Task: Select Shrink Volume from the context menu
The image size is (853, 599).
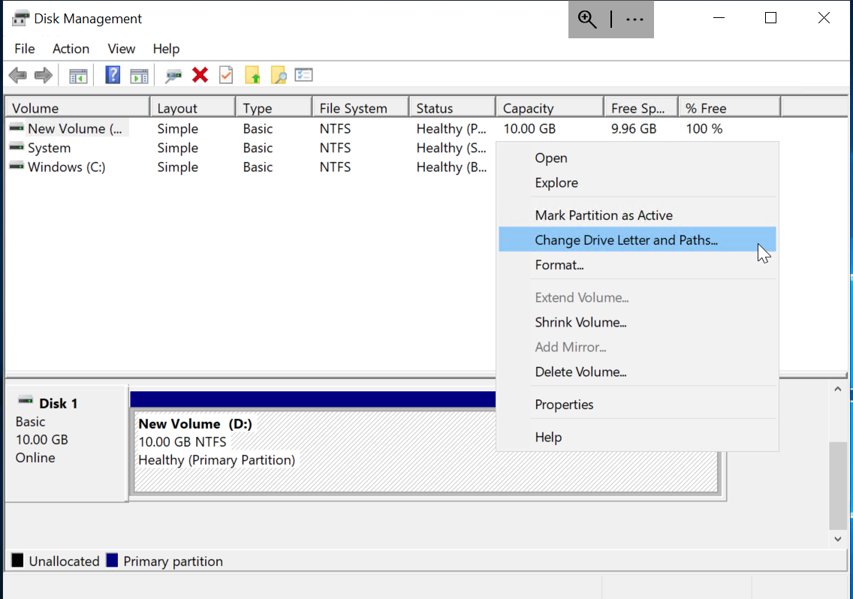Action: point(580,322)
